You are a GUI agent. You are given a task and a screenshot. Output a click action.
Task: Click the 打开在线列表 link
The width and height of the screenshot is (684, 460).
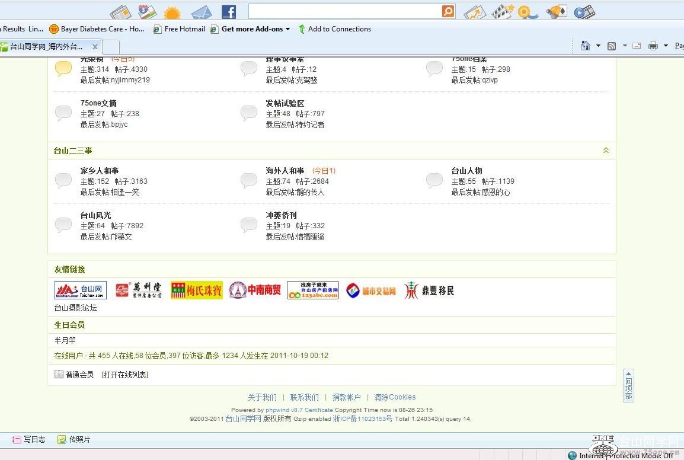[124, 375]
